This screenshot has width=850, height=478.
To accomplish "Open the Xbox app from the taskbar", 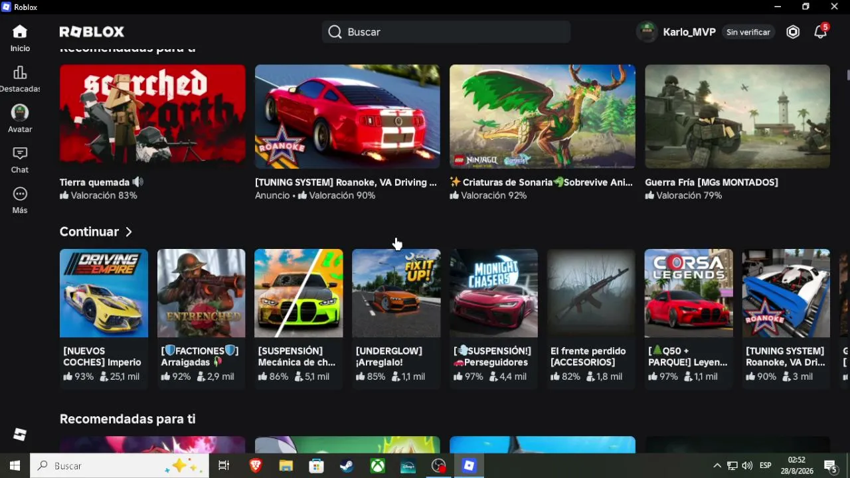I will pos(377,466).
